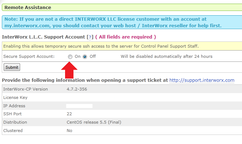242x144 pixels.
Task: Select the On radio button
Action: coord(70,57)
